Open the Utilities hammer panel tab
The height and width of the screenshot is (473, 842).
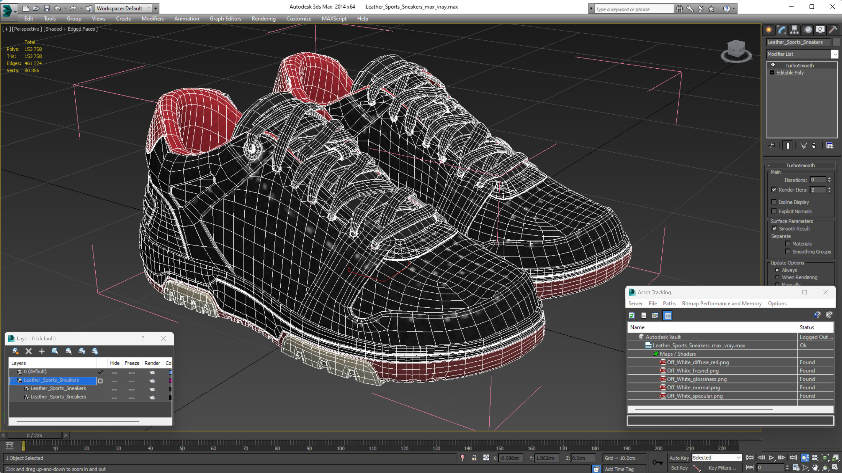click(x=833, y=30)
